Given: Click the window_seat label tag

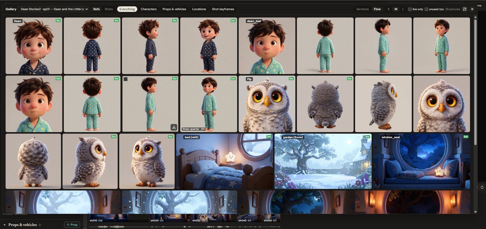Looking at the screenshot, I should click(391, 137).
